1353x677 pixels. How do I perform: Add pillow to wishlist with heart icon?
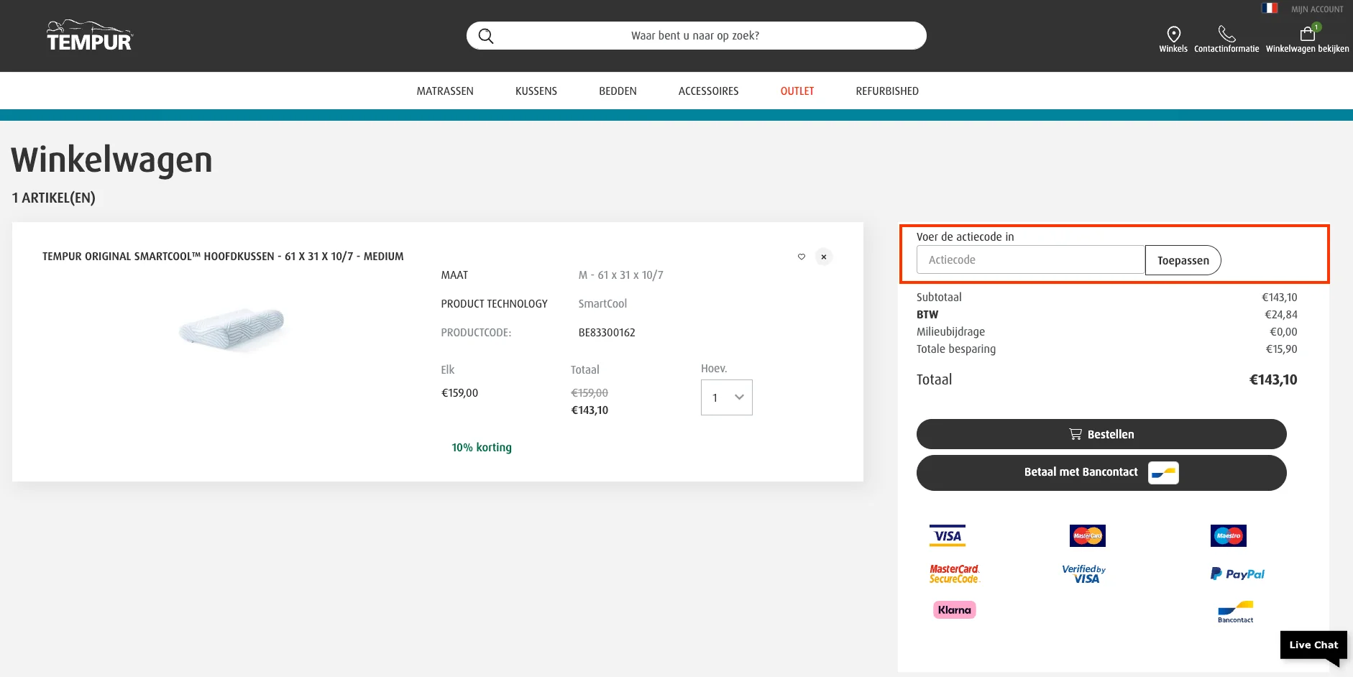(802, 257)
